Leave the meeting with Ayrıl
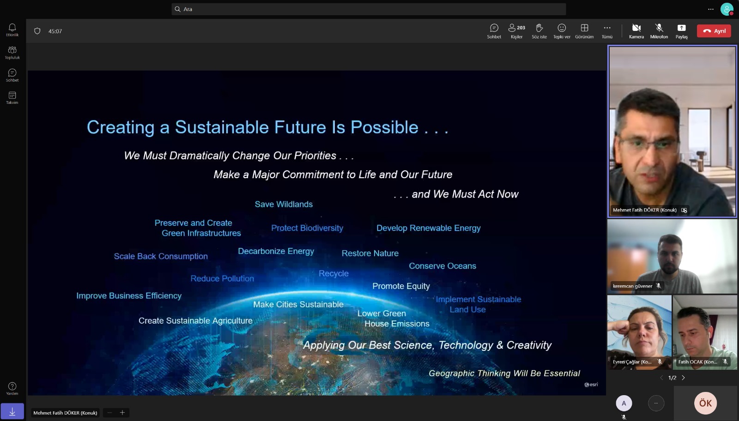The width and height of the screenshot is (739, 421). click(x=714, y=31)
